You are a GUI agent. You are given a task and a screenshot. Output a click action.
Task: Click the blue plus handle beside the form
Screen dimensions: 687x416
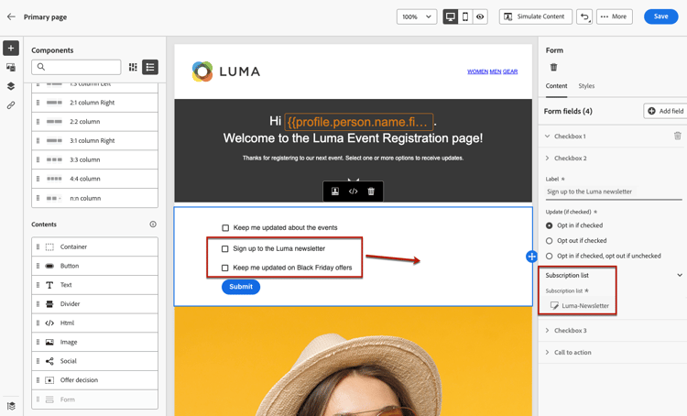click(531, 257)
